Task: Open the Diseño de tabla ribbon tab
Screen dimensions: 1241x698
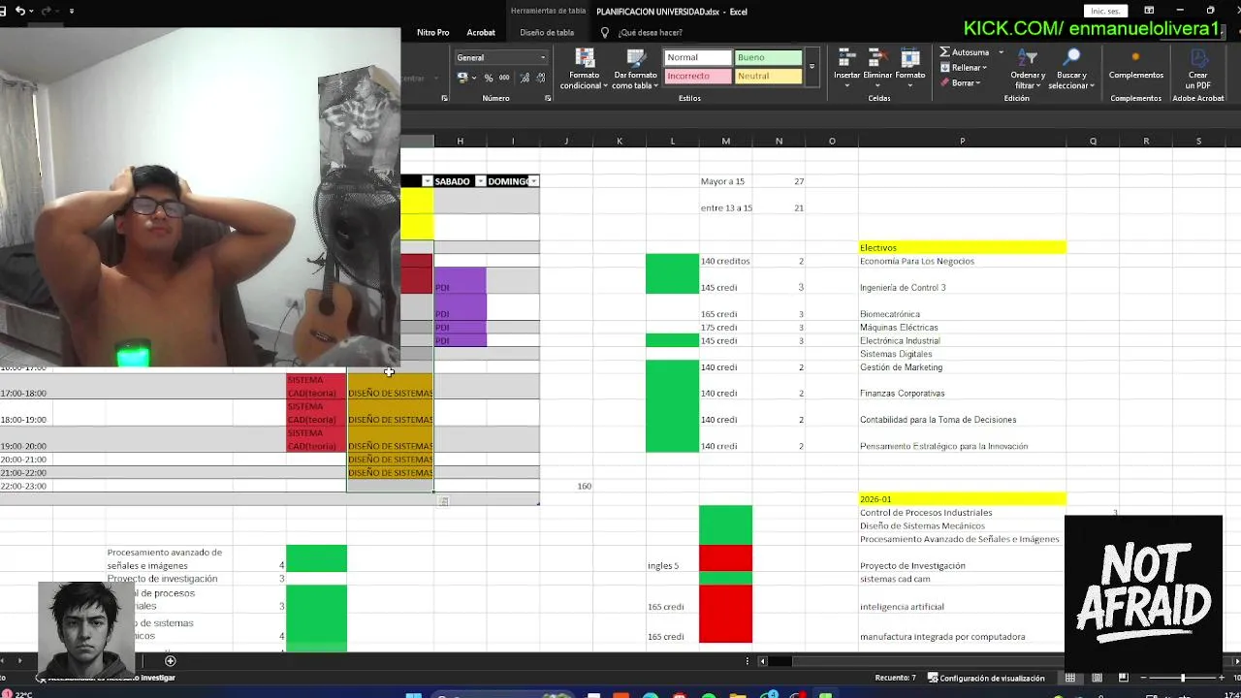Action: click(x=547, y=32)
